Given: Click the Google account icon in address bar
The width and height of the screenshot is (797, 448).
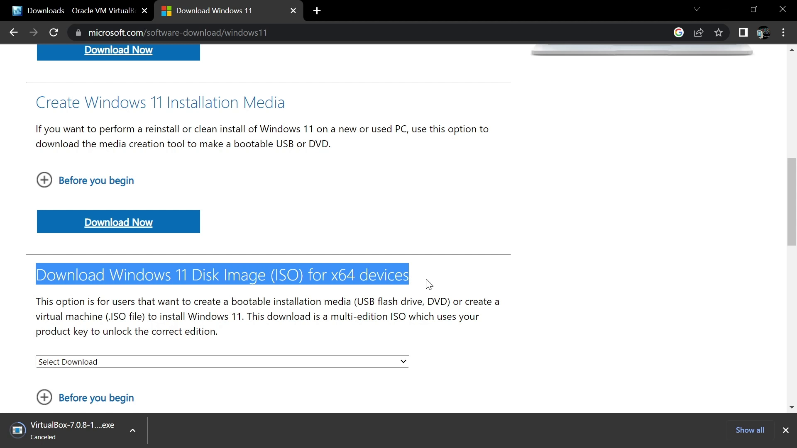Looking at the screenshot, I should (x=678, y=32).
